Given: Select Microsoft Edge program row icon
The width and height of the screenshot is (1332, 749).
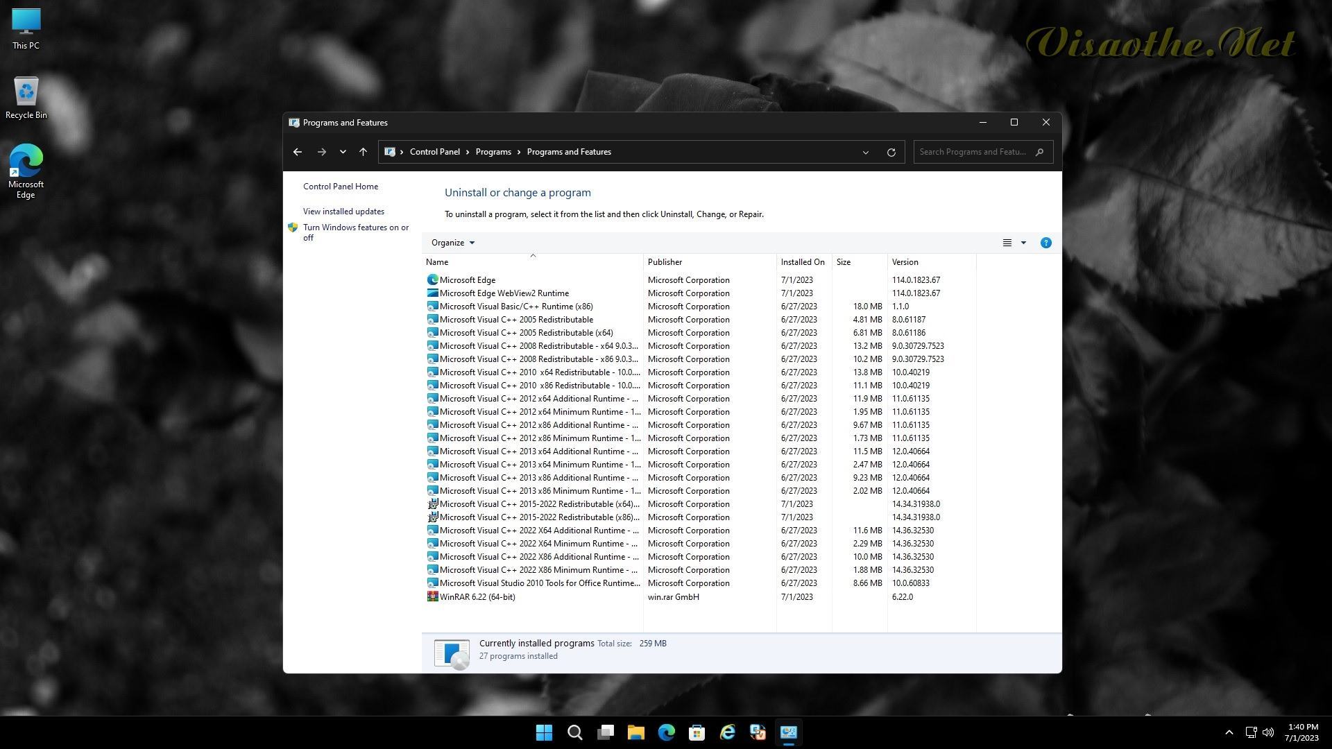Looking at the screenshot, I should pyautogui.click(x=432, y=280).
